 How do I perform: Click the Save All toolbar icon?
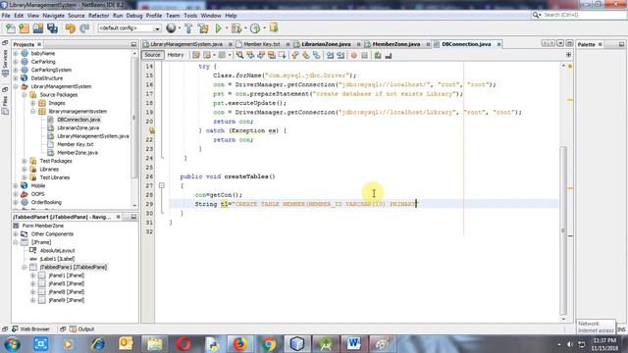52,28
